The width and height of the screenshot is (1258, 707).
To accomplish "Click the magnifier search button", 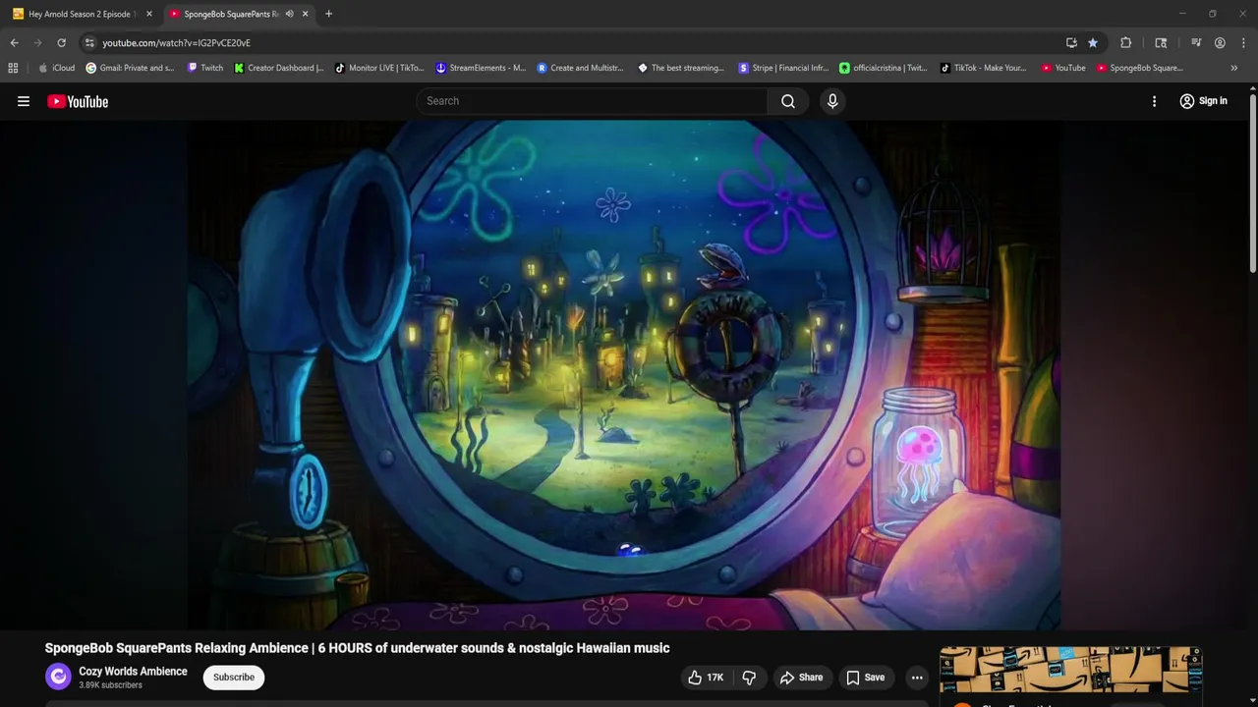I will point(788,101).
